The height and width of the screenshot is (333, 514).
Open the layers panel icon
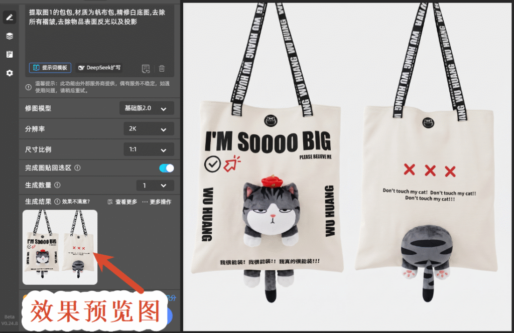(10, 36)
